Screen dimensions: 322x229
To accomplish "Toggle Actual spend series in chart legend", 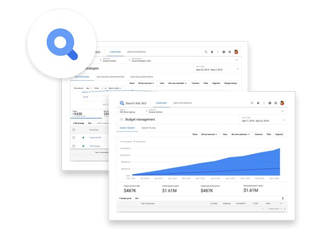I will click(126, 142).
